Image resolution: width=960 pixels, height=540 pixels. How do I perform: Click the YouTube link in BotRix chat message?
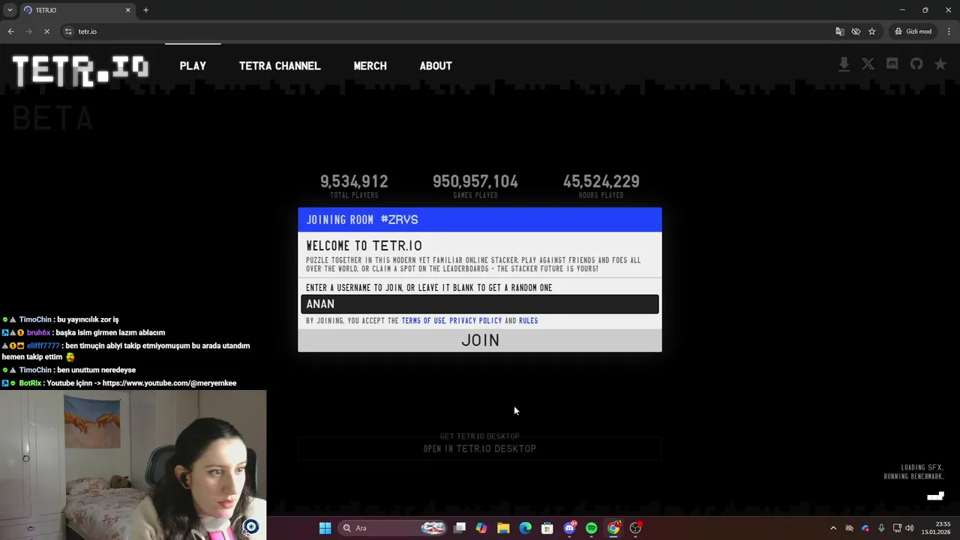169,383
